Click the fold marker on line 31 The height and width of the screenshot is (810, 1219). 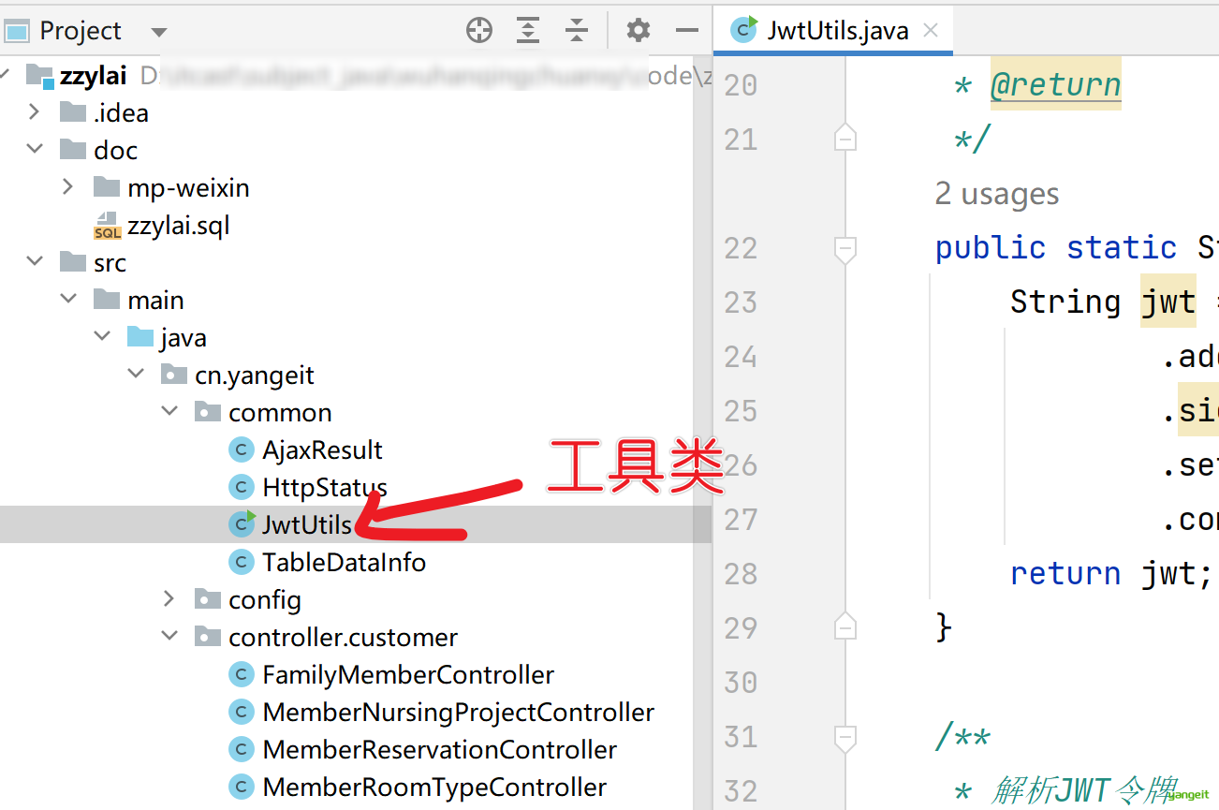click(x=845, y=737)
